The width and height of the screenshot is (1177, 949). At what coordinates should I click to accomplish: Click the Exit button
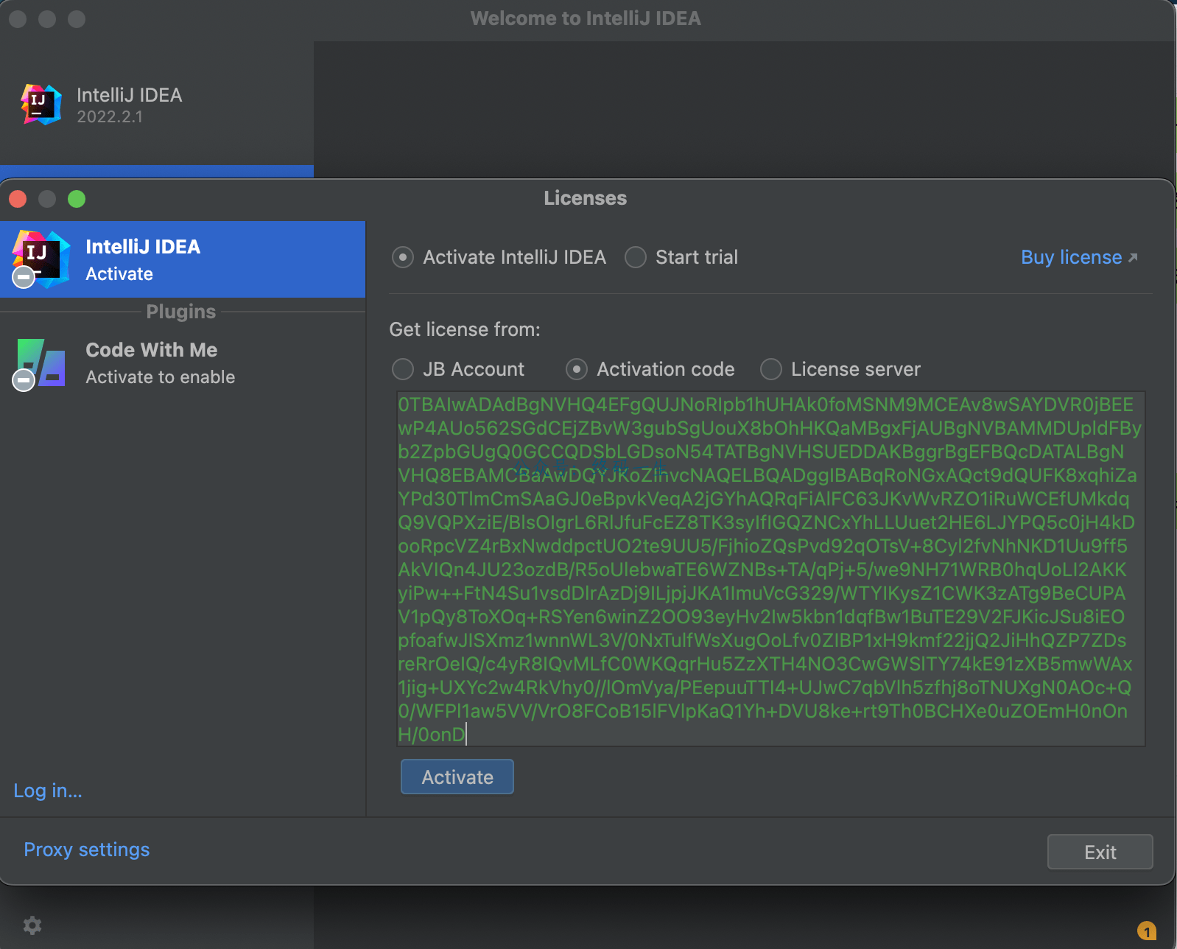pyautogui.click(x=1100, y=852)
